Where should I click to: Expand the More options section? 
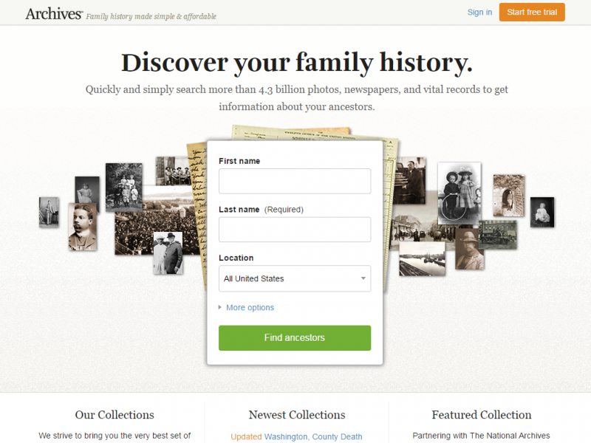250,308
